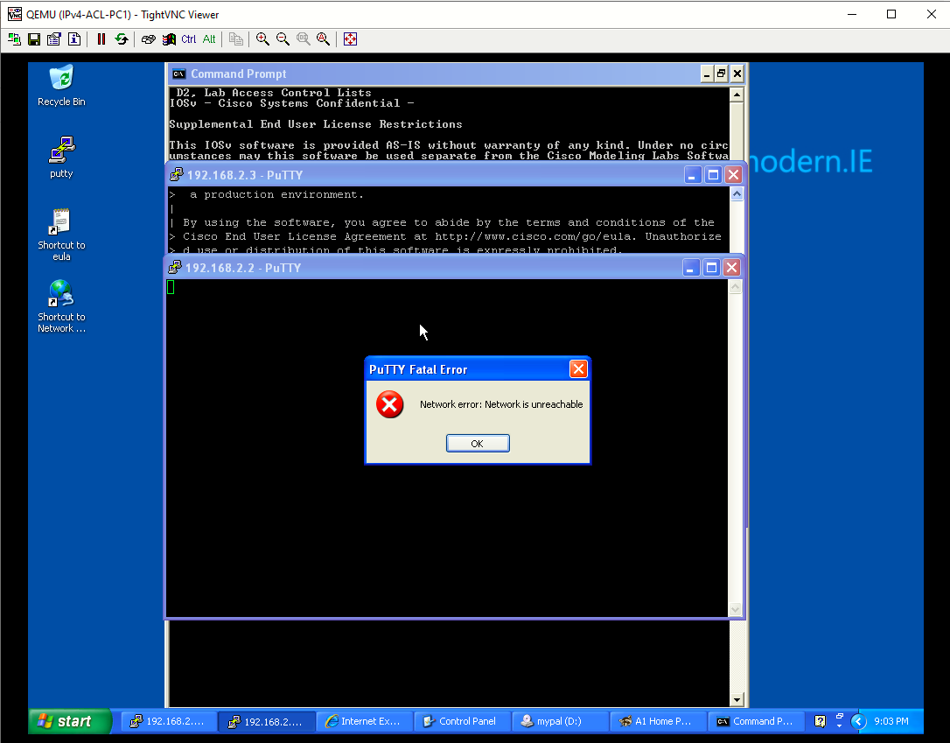This screenshot has height=743, width=950.
Task: Close the 192.168.2.3 PuTTY window
Action: (734, 174)
